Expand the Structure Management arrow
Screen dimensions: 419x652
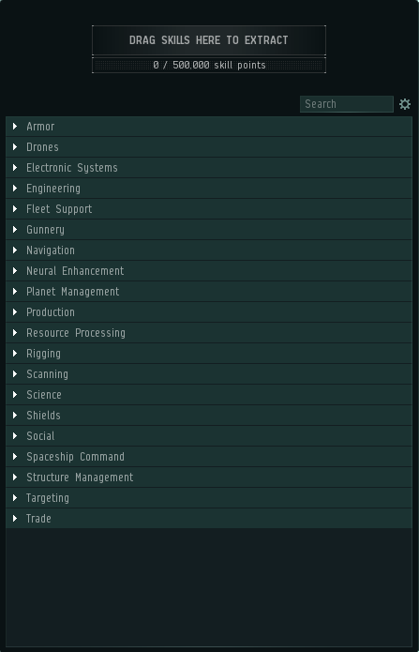click(15, 478)
